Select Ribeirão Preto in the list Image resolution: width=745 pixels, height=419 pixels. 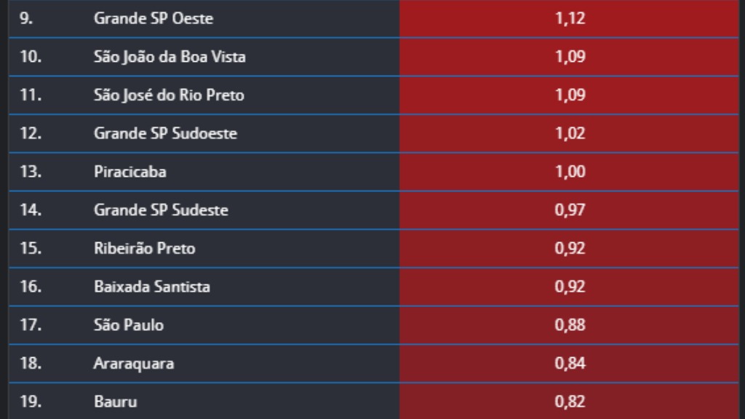pyautogui.click(x=145, y=249)
